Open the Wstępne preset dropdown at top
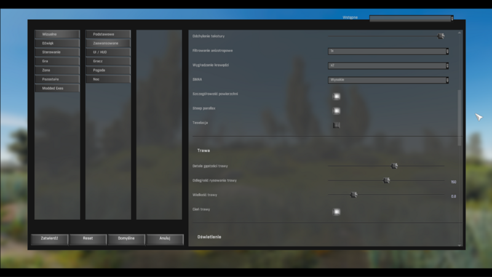This screenshot has height=277, width=492. coord(411,18)
